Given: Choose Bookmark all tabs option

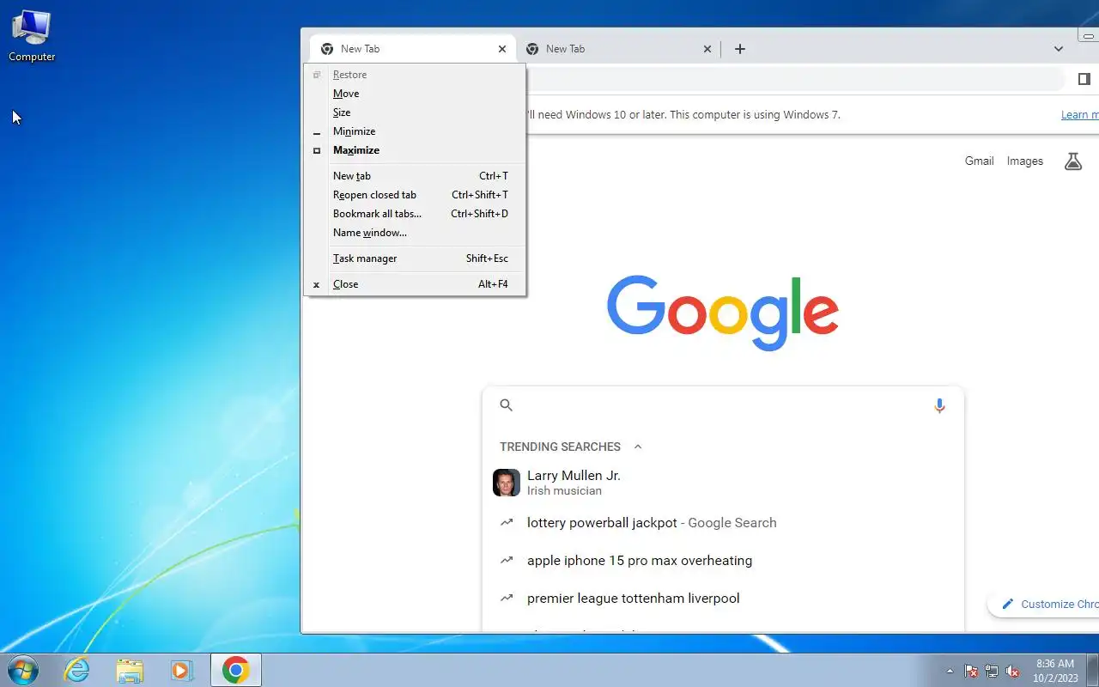Looking at the screenshot, I should point(415,214).
